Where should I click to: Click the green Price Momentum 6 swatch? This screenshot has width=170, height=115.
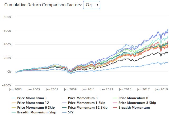point(115,98)
